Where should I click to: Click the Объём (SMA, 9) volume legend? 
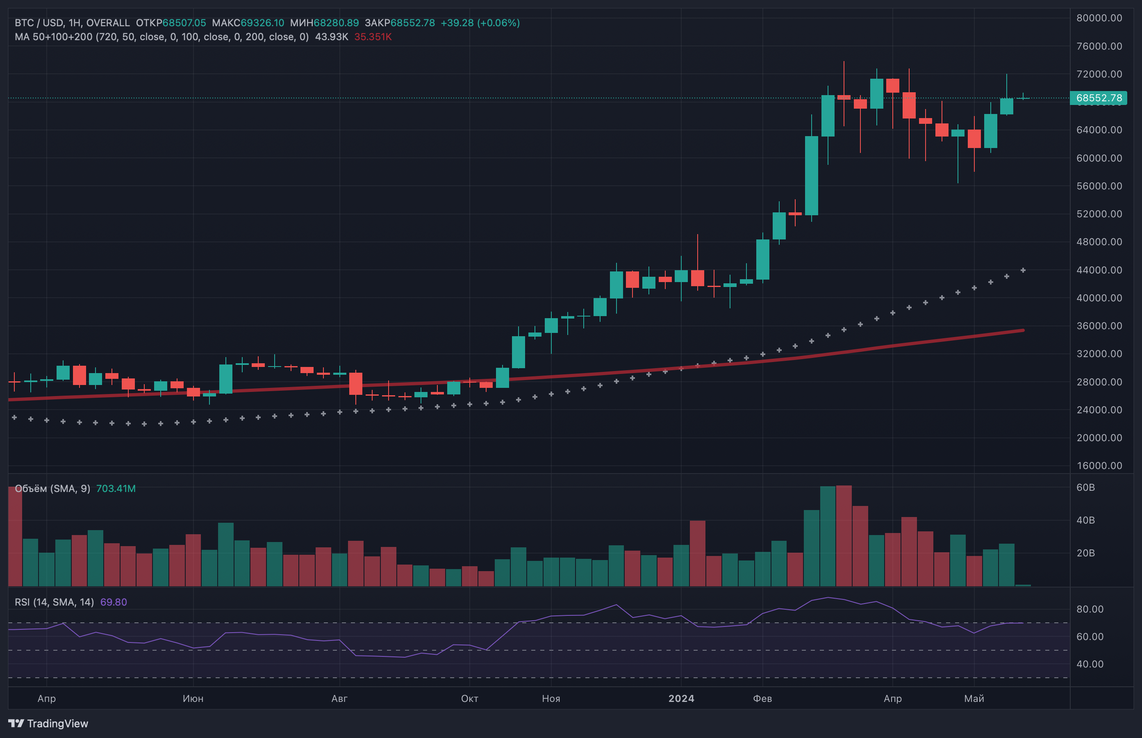[x=52, y=488]
